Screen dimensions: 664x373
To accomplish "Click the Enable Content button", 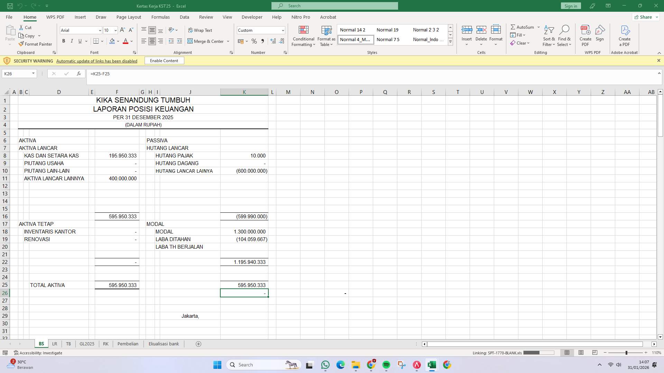I will (x=164, y=60).
